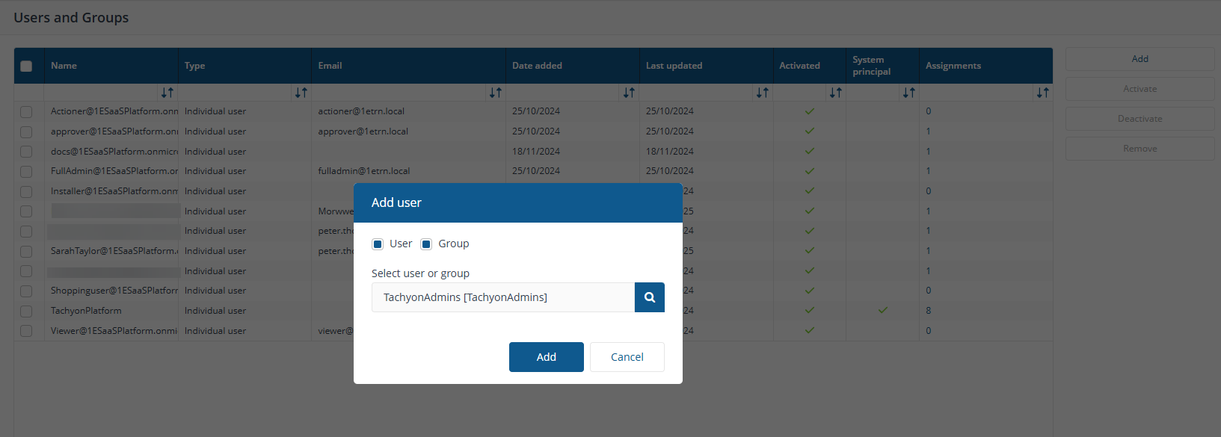The image size is (1221, 437).
Task: Sort by Activated column arrows icon
Action: click(x=835, y=93)
